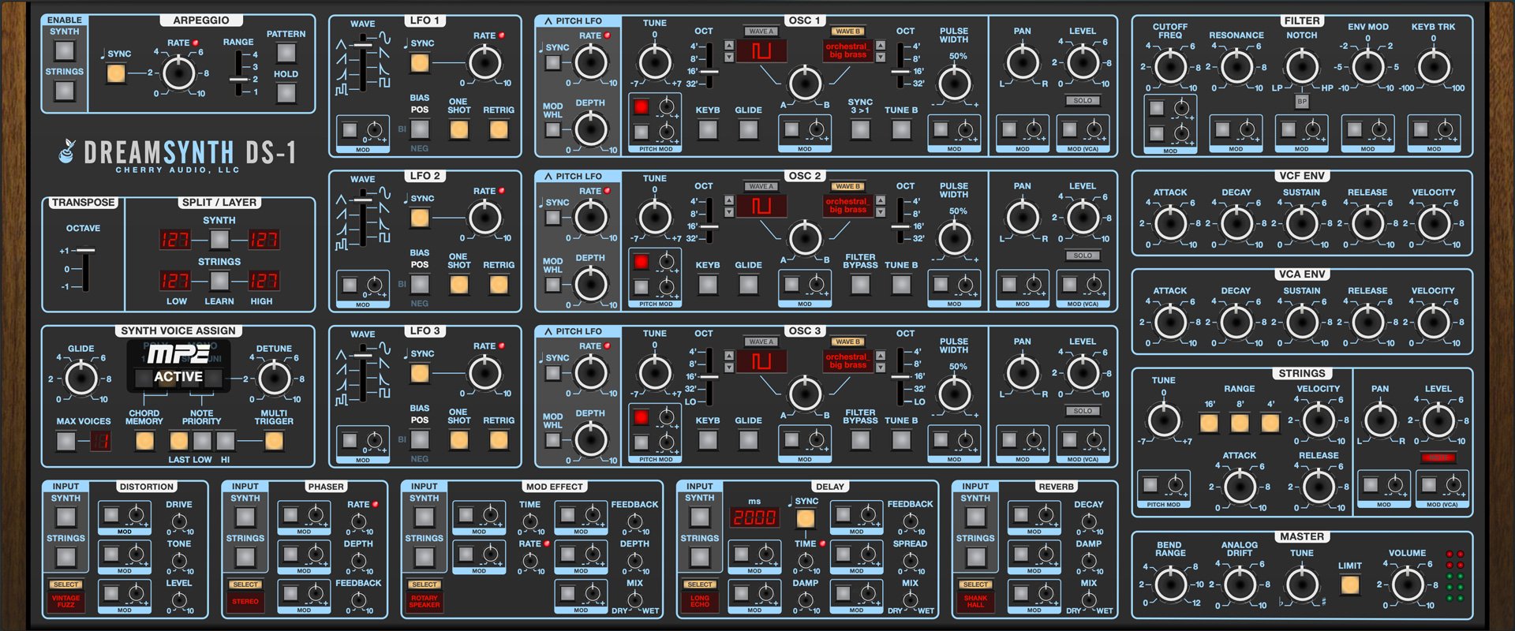Toggle the Delay Sync button
Viewport: 1515px width, 631px height.
pyautogui.click(x=805, y=518)
